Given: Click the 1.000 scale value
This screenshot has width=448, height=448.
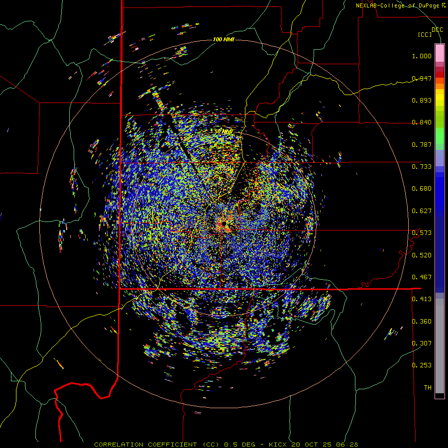Looking at the screenshot, I should 422,56.
